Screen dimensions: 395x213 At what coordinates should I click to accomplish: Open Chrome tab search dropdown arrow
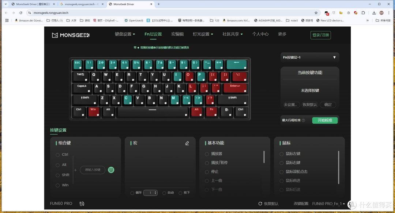5,4
